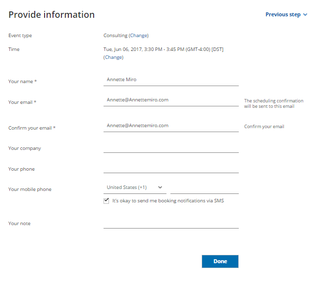Focus the Your email field
This screenshot has width=322, height=281.
coord(171,100)
